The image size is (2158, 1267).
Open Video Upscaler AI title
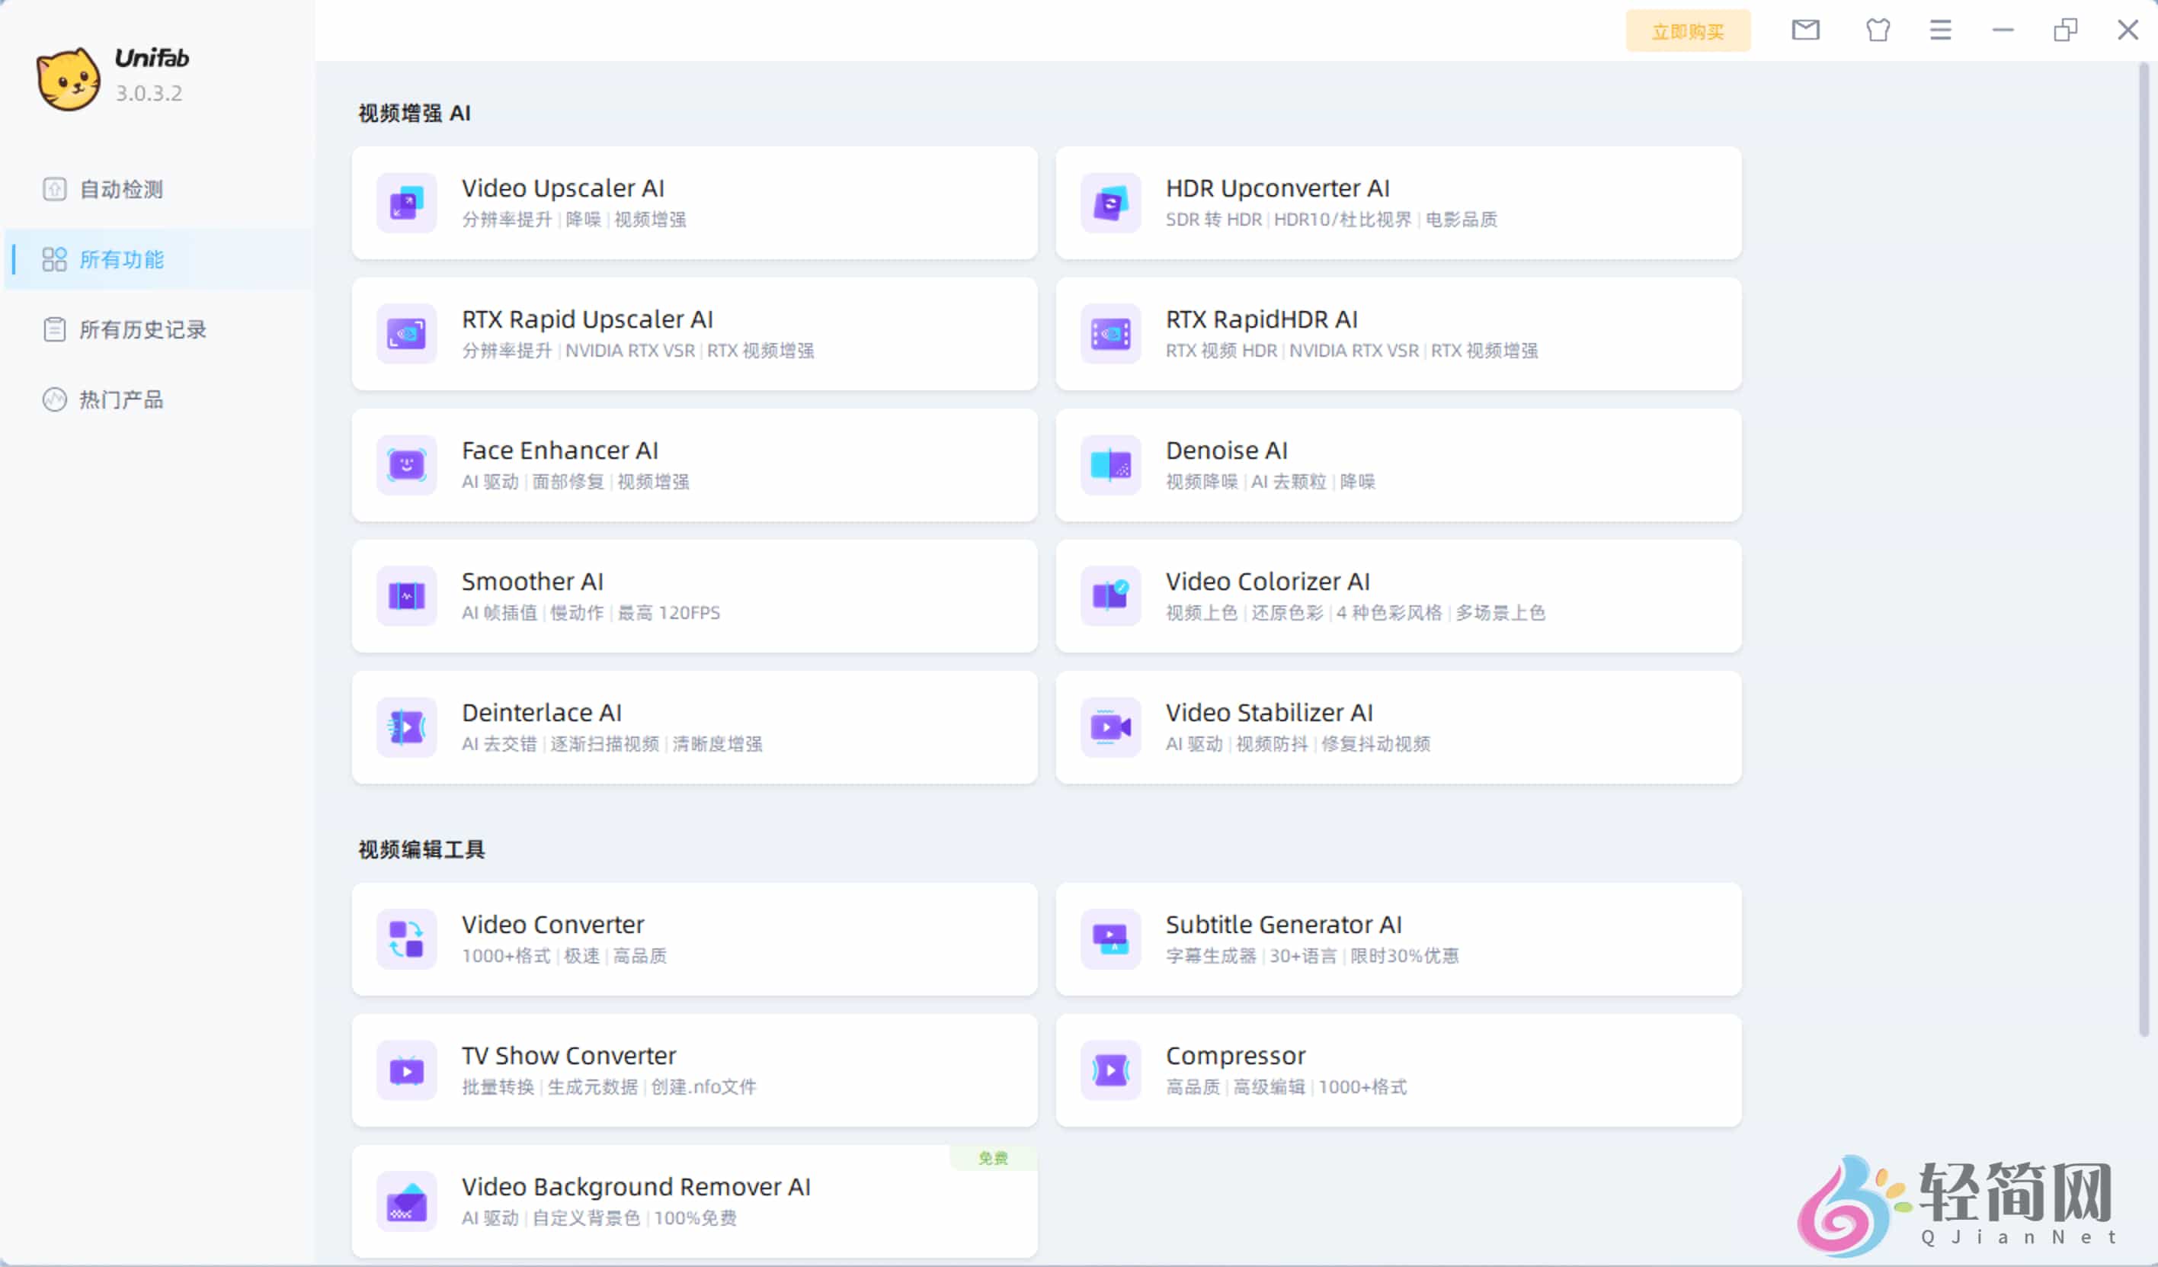562,188
